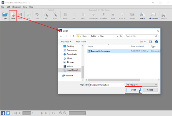
Task: Select Desktop in navigation pane
Action: point(69,46)
